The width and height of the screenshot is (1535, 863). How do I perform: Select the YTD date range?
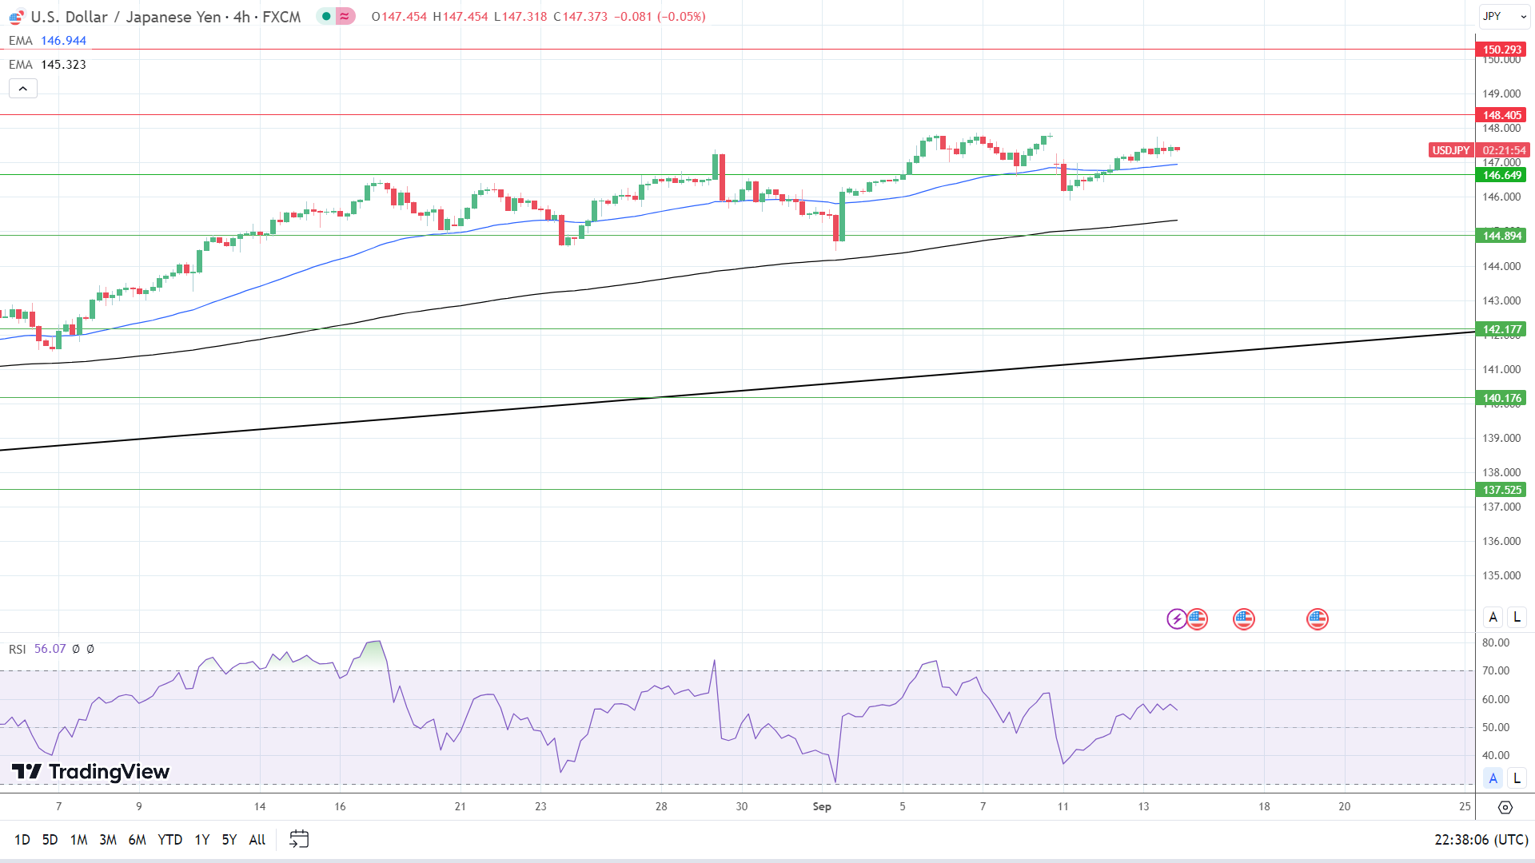click(x=169, y=839)
